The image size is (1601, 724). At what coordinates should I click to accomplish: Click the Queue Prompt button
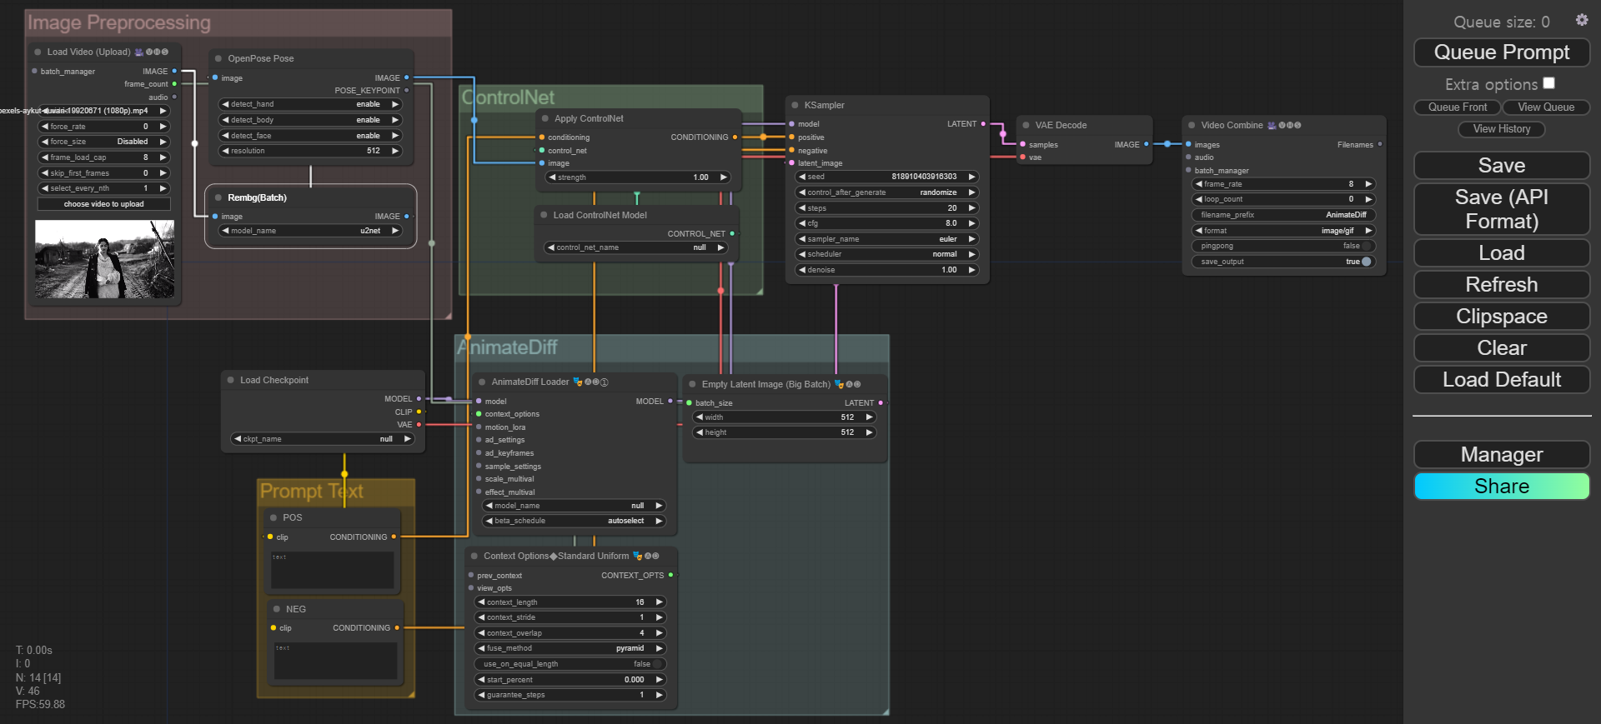click(x=1501, y=52)
